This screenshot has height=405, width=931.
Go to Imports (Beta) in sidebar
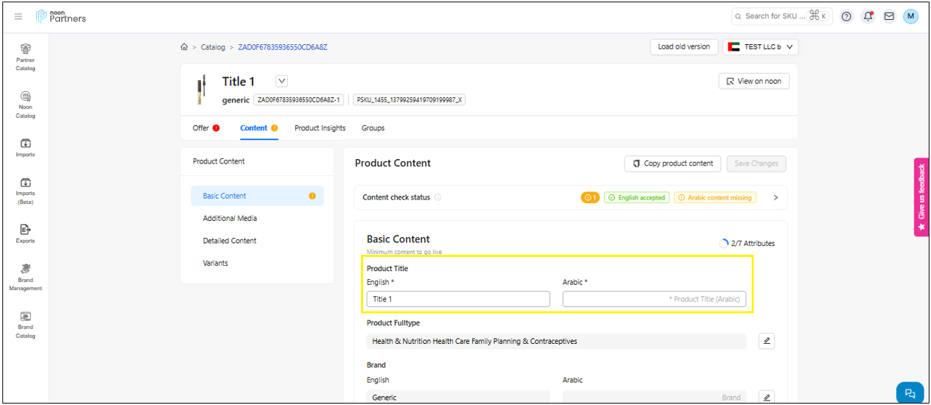[26, 190]
